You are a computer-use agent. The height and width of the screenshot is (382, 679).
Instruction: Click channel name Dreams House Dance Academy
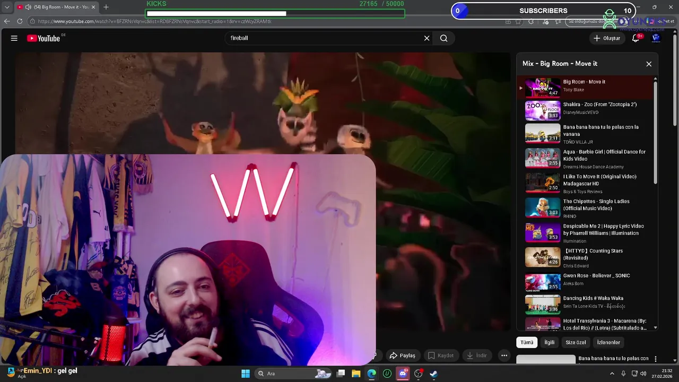point(593,167)
